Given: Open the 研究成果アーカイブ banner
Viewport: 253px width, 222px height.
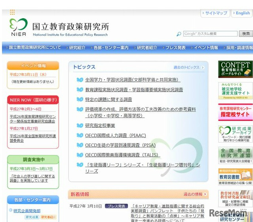Looking at the screenshot, I should coord(236,134).
